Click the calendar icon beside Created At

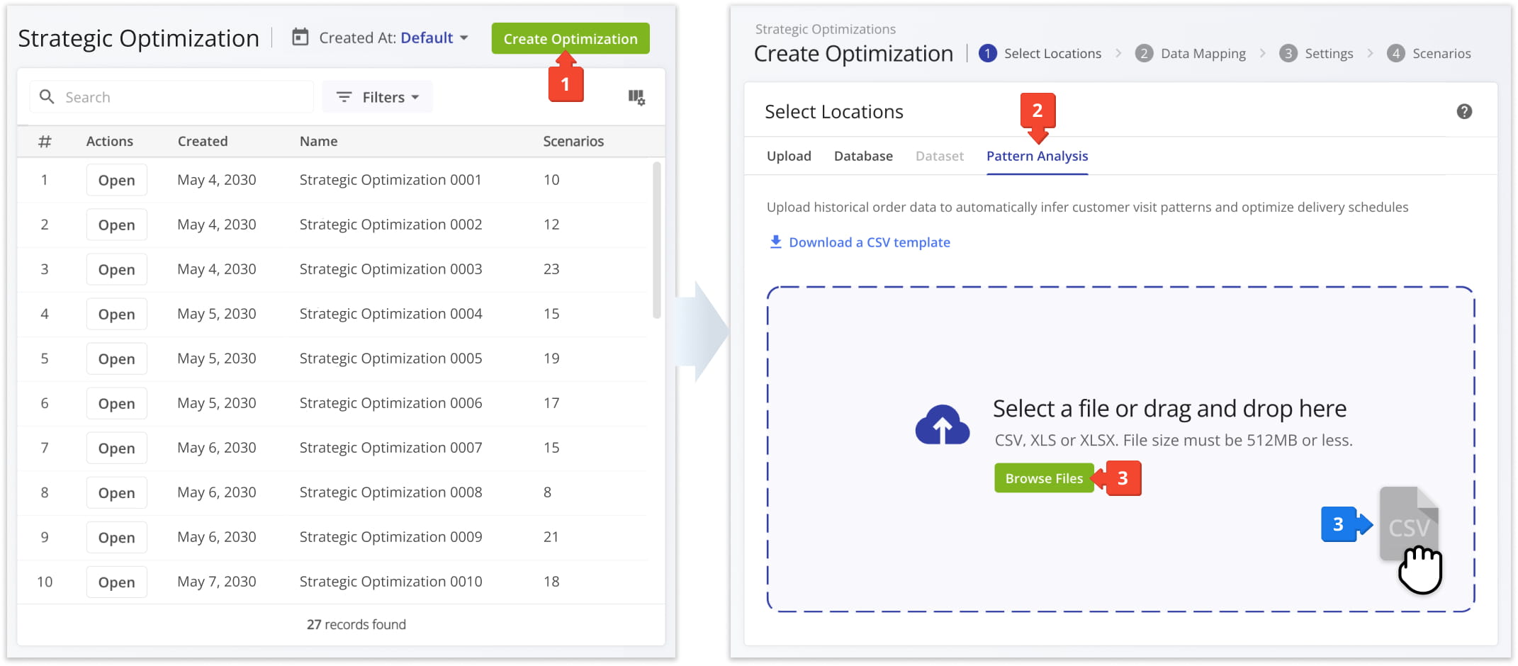pos(300,38)
